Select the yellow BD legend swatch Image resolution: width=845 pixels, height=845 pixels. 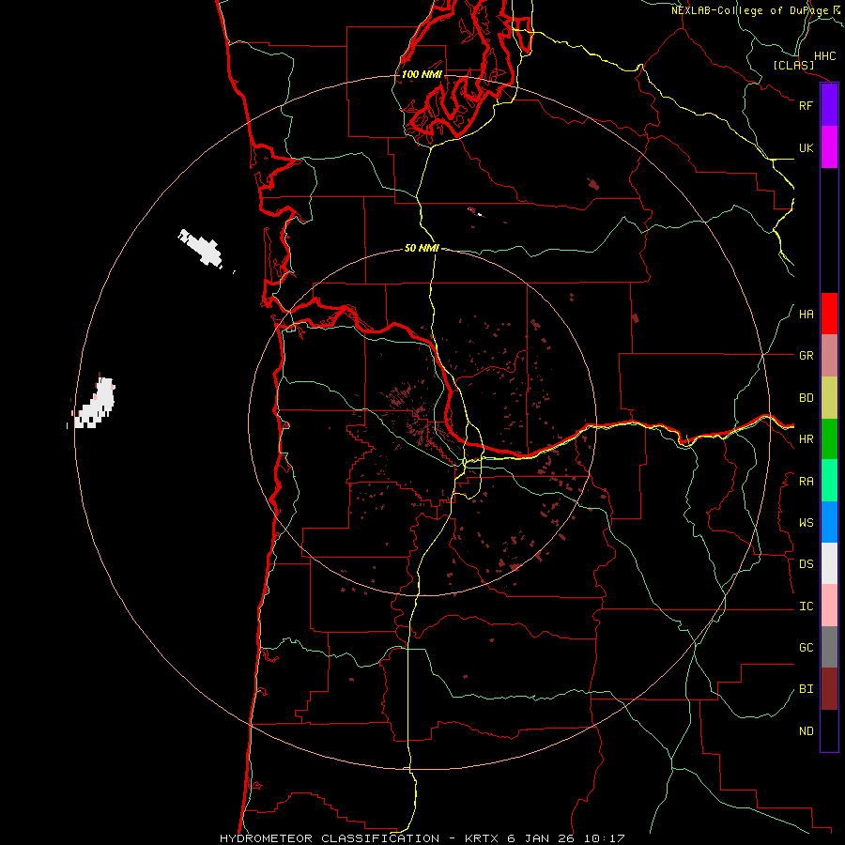(829, 398)
